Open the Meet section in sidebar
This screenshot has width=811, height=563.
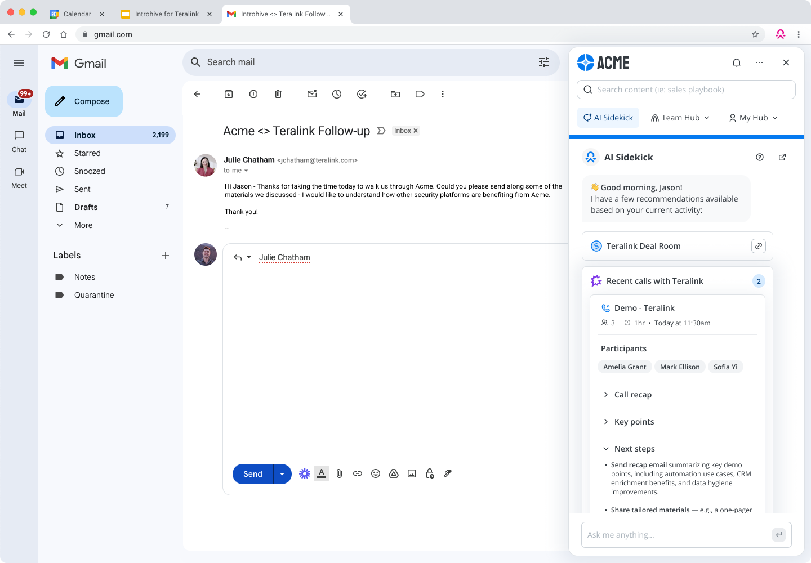(x=19, y=177)
